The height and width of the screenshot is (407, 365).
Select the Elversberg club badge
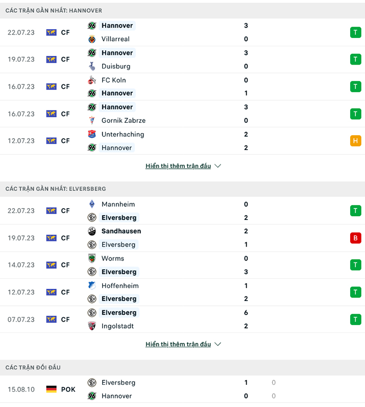coord(92,217)
